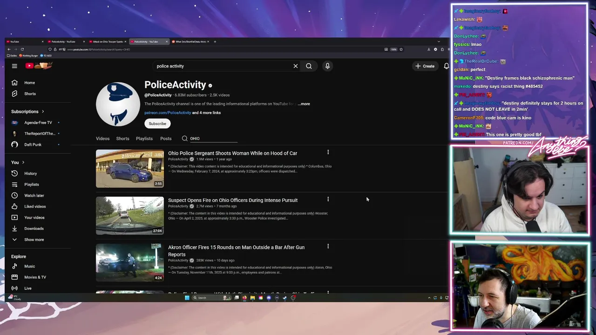The image size is (596, 335).
Task: Open Downloads in sidebar
Action: 34,228
